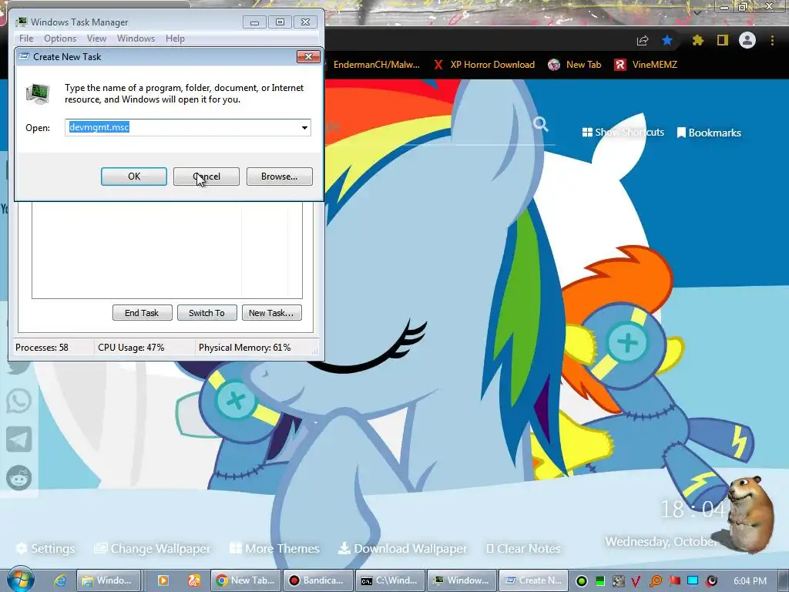Click green circle tray icon
This screenshot has height=592, width=789.
(581, 581)
